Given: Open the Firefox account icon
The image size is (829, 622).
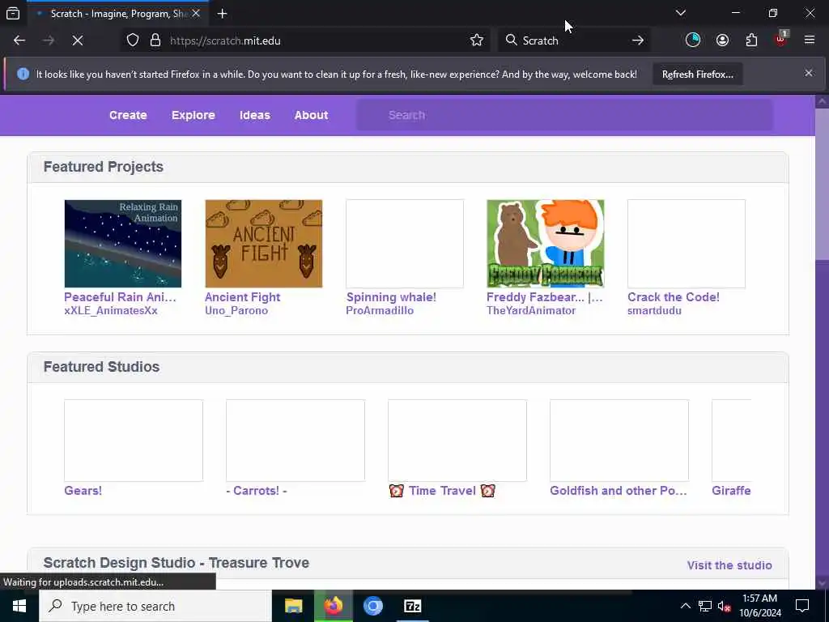Looking at the screenshot, I should (722, 40).
